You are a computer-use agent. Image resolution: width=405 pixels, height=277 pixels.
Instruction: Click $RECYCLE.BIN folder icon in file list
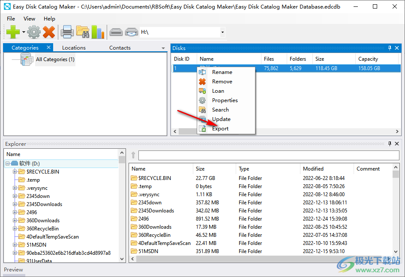[x=134, y=178]
